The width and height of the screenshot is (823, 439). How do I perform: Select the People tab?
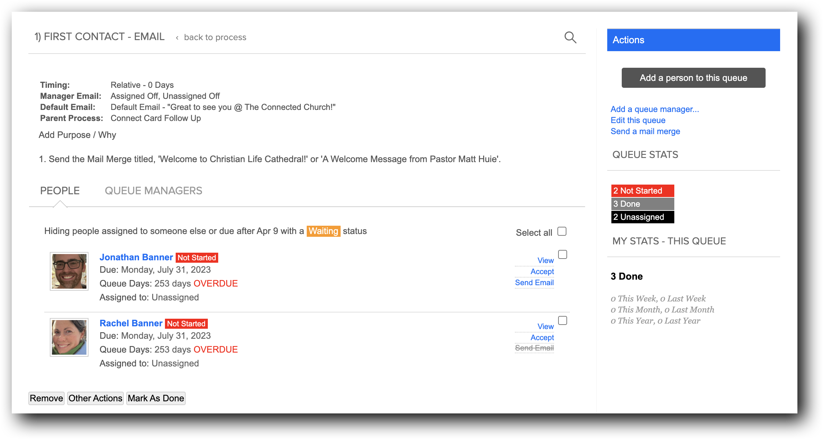pyautogui.click(x=60, y=191)
